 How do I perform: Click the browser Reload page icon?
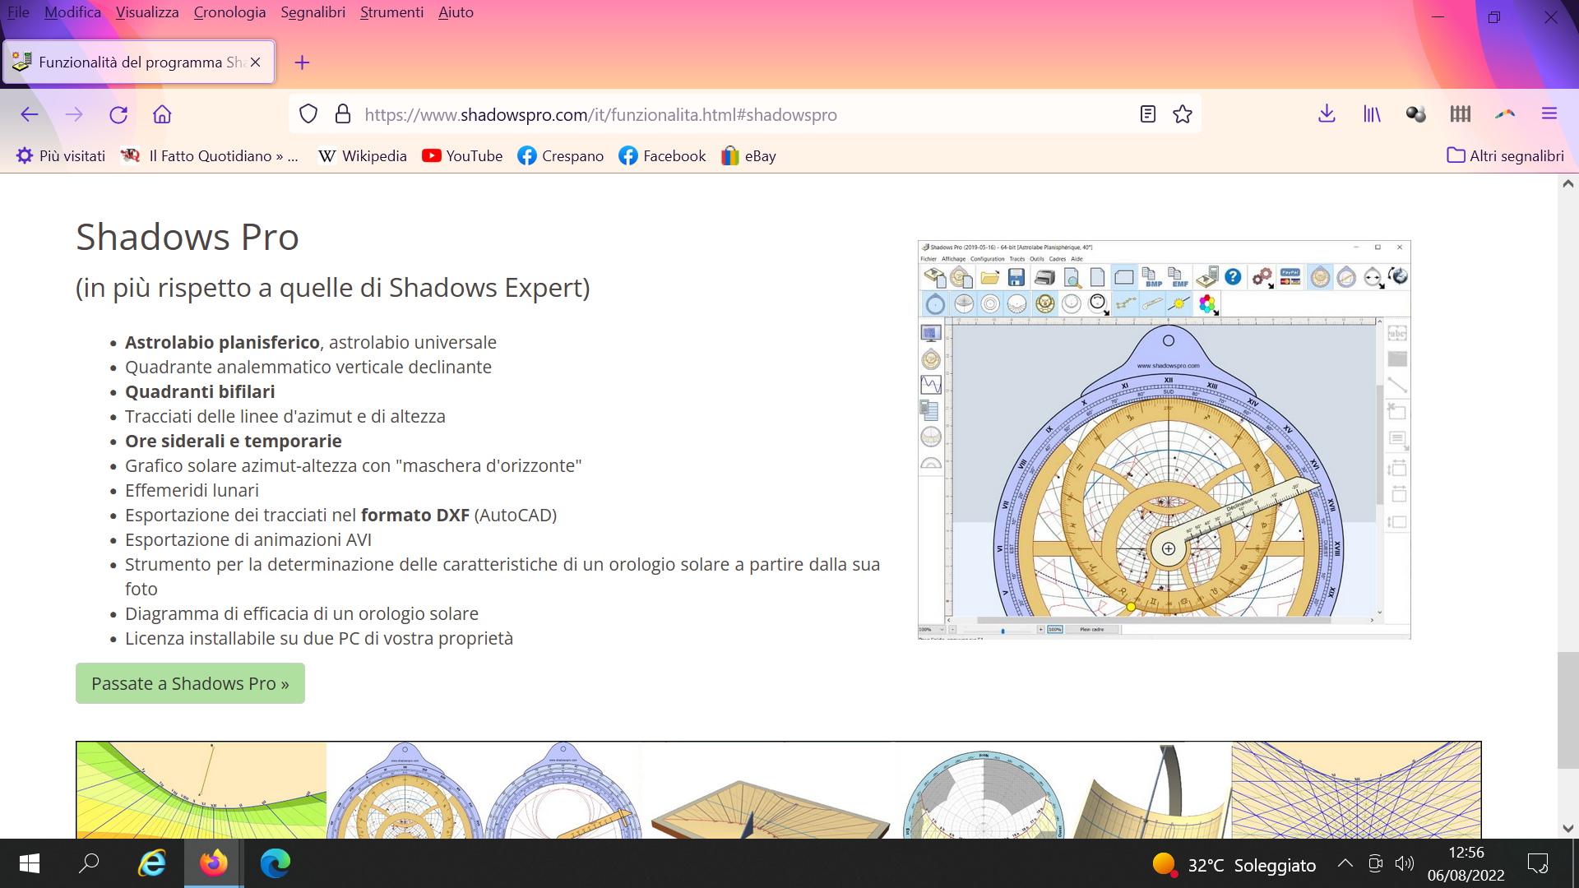118,114
